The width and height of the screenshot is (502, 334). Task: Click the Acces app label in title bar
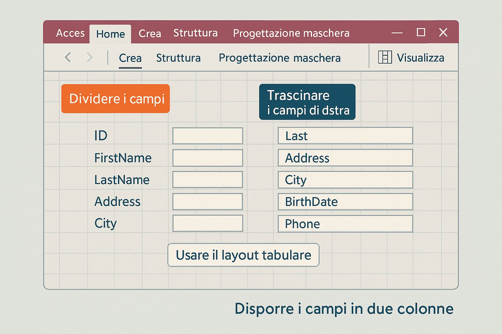click(70, 33)
